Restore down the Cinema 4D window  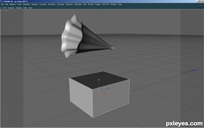[200, 1]
